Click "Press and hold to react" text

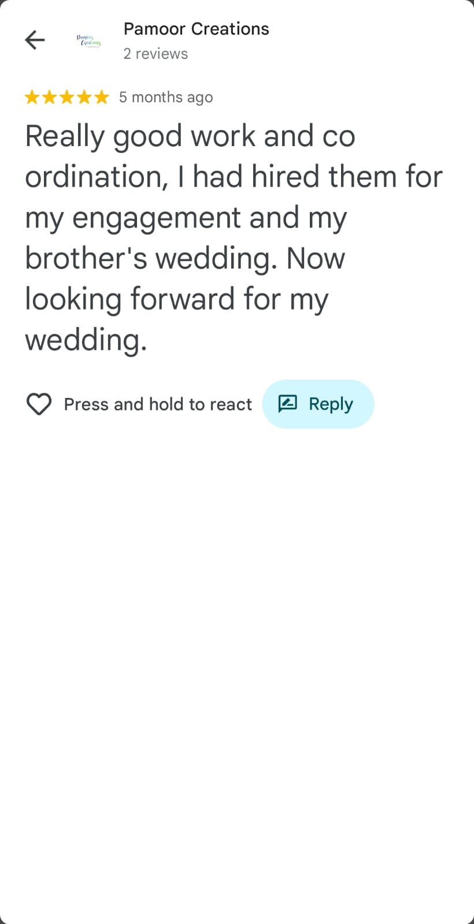click(x=158, y=404)
